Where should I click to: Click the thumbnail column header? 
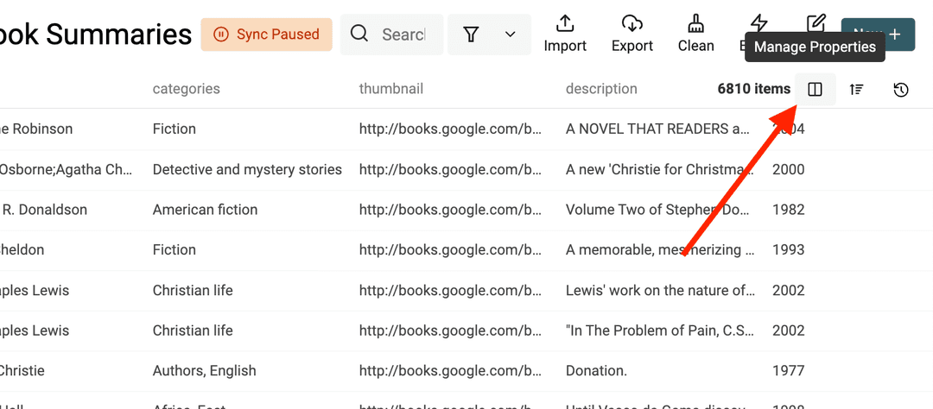(x=390, y=89)
